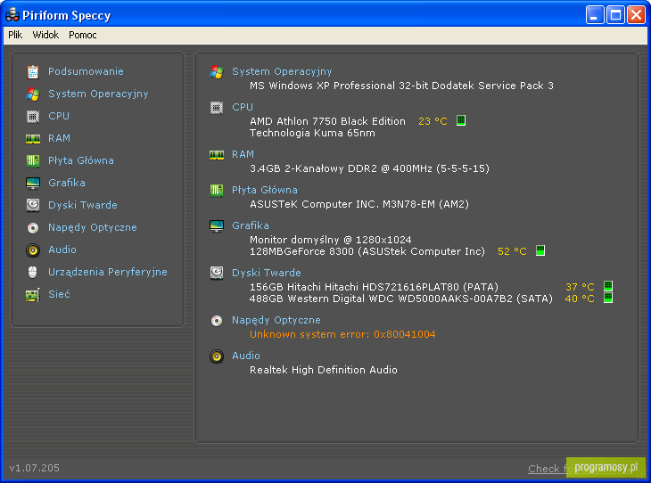Click the Grafika monitor icon in sidebar

click(33, 183)
